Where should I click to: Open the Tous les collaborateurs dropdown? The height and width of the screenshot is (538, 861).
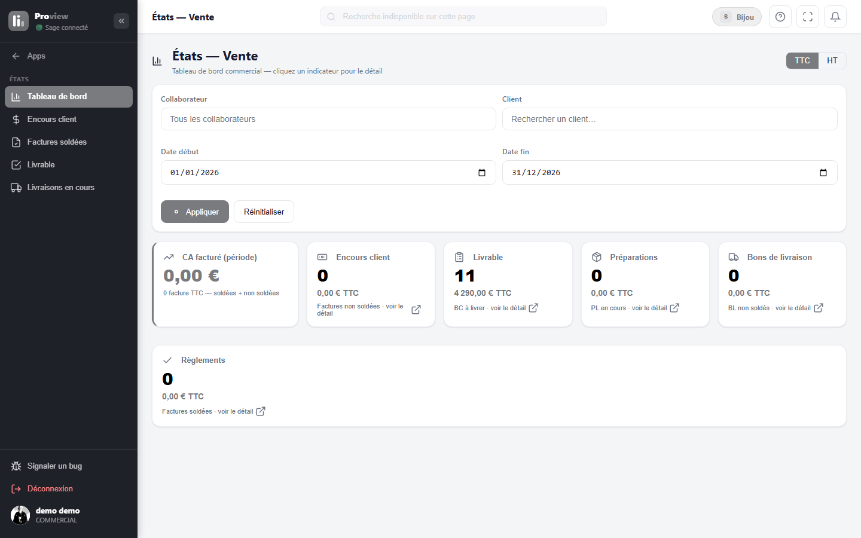(328, 119)
